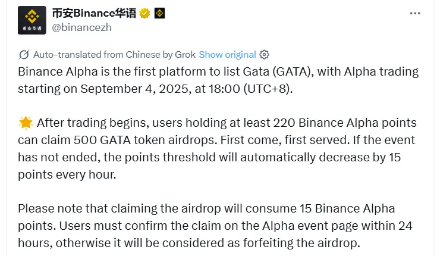Click the paragraph beginning After trading begins
The image size is (437, 256).
[x=218, y=149]
